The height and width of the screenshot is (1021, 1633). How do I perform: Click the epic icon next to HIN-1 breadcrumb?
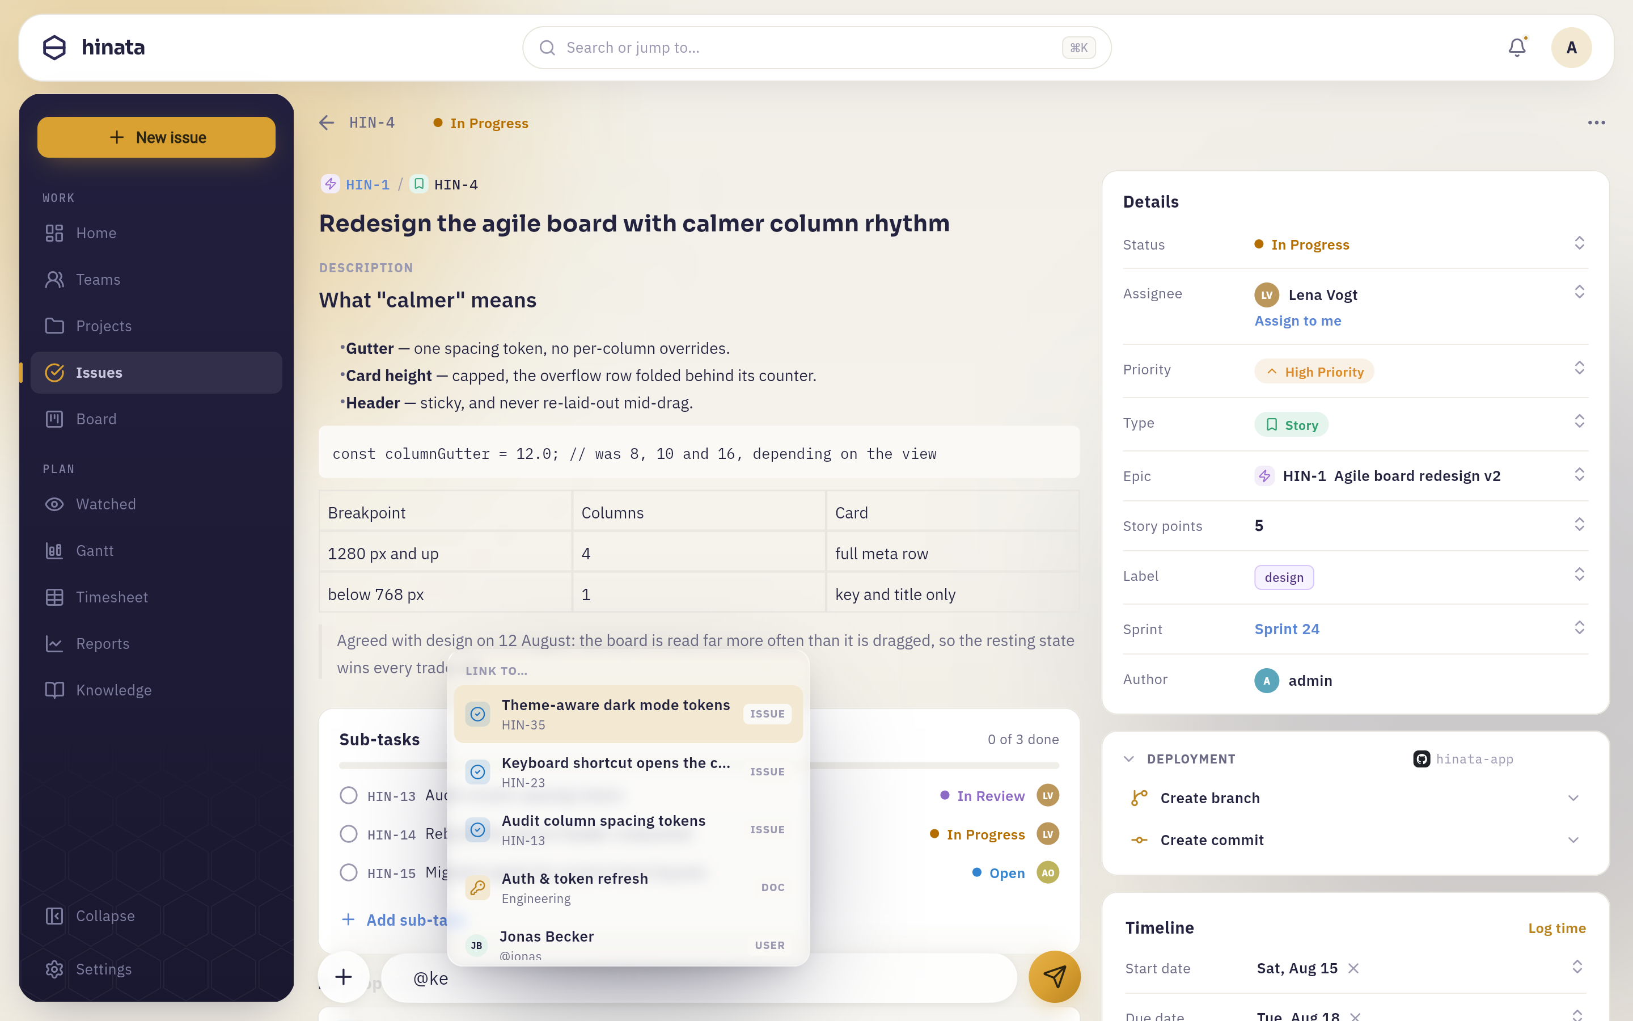[x=330, y=184]
